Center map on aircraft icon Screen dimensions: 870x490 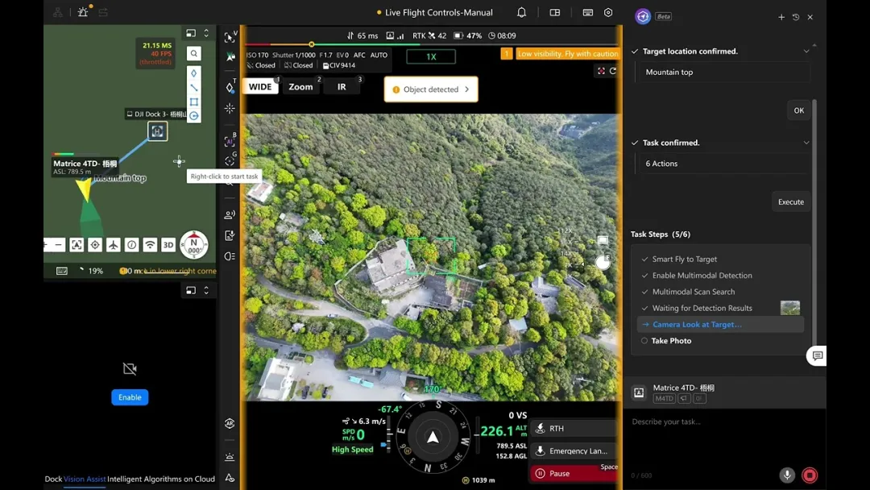pos(114,245)
